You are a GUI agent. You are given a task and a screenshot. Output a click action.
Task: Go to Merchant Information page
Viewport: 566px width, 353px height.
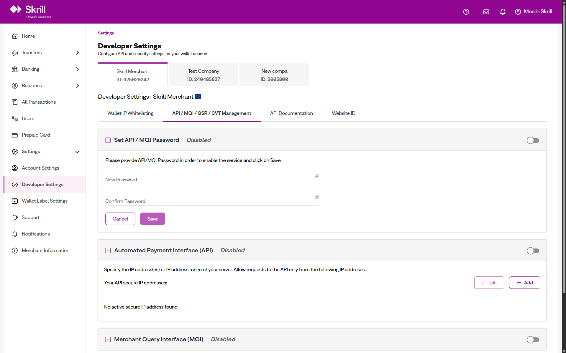(45, 250)
